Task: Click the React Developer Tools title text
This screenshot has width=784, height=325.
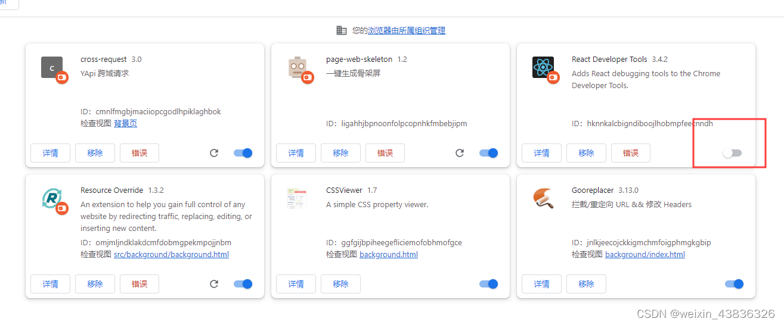Action: click(609, 59)
